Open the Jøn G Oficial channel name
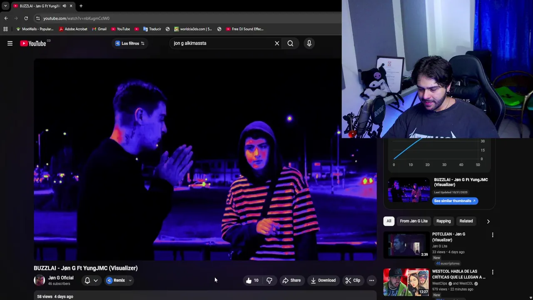 tap(61, 278)
